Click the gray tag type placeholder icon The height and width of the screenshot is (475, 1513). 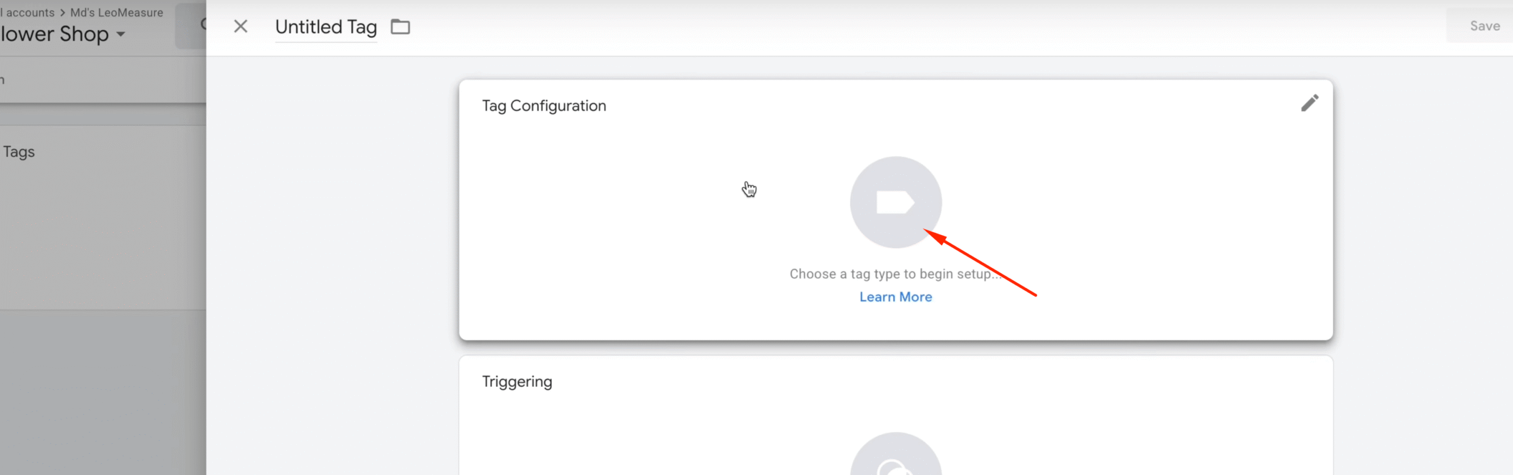895,202
